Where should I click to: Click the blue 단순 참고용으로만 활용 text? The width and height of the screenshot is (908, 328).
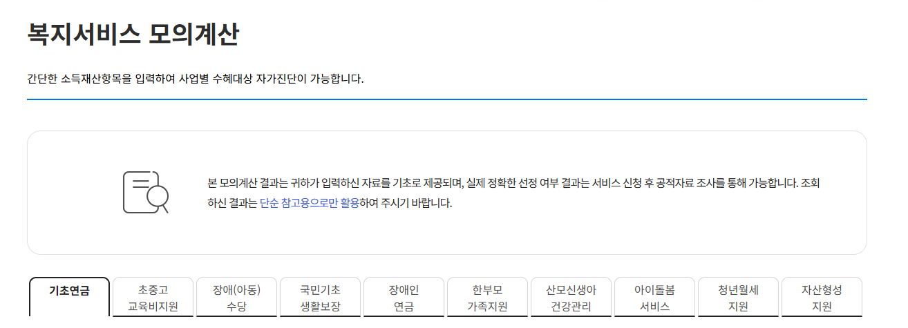310,204
